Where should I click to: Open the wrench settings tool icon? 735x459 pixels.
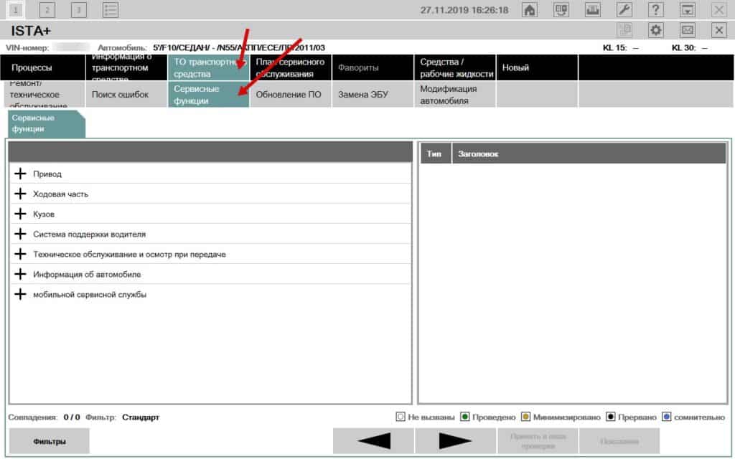click(624, 10)
